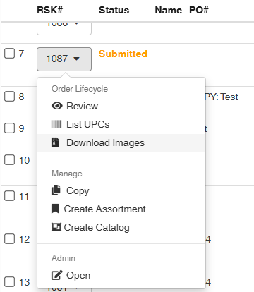Screen dimensions: 254x292
Task: Tick the checkbox for row 7
Action: pyautogui.click(x=10, y=54)
